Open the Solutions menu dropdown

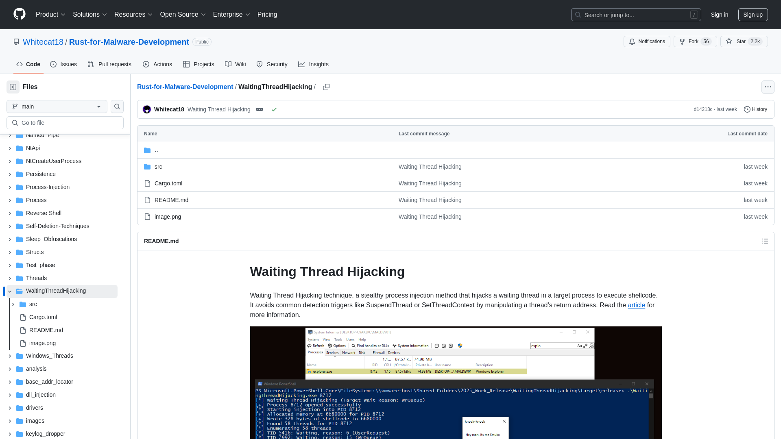click(89, 15)
